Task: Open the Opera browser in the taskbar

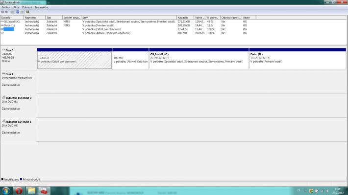Action: click(19, 191)
